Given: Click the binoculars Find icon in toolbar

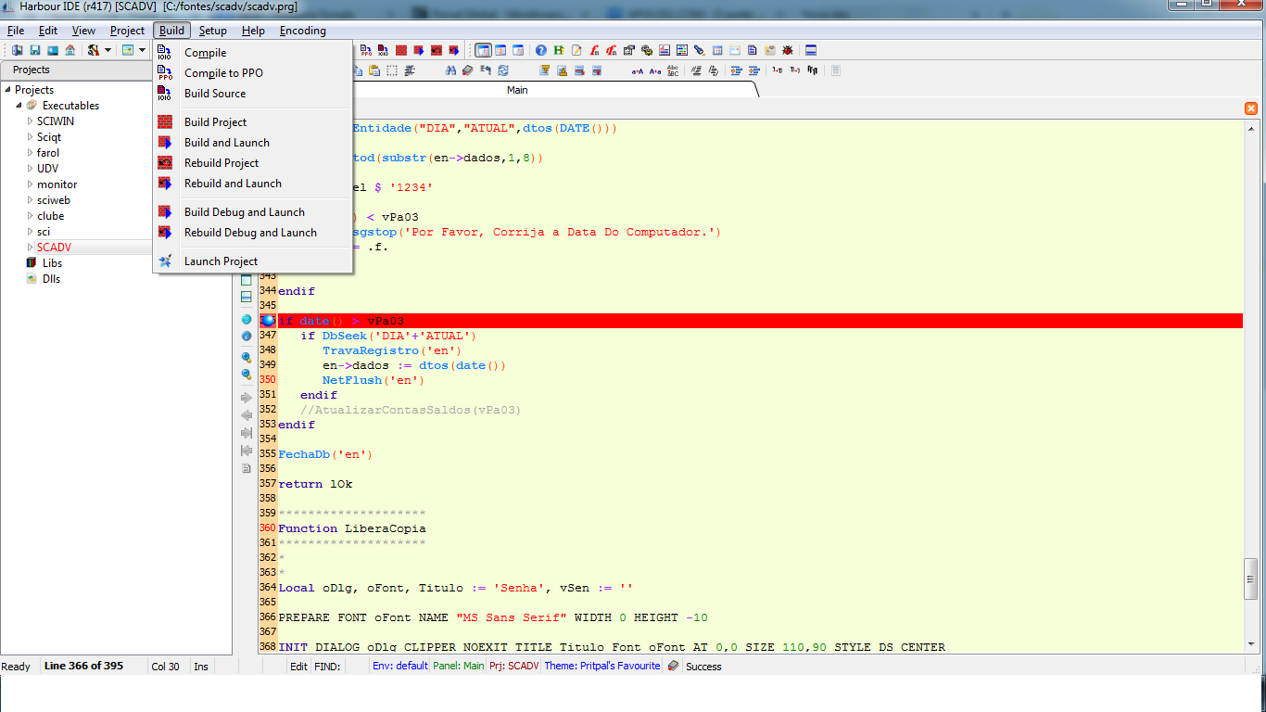Looking at the screenshot, I should pos(450,70).
